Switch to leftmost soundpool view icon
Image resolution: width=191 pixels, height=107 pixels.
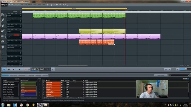184,79
